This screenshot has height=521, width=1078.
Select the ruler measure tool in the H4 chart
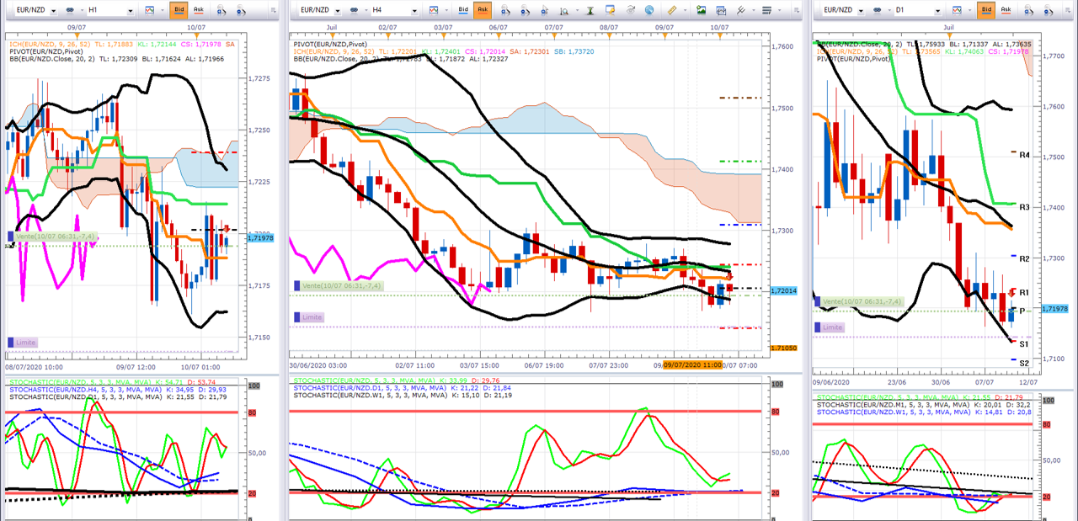coord(671,10)
